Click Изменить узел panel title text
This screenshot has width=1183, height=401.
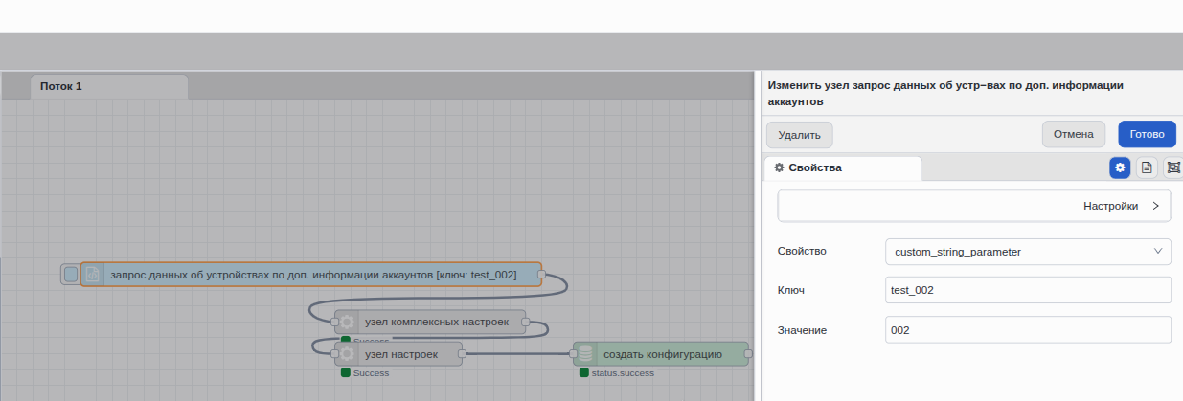945,93
